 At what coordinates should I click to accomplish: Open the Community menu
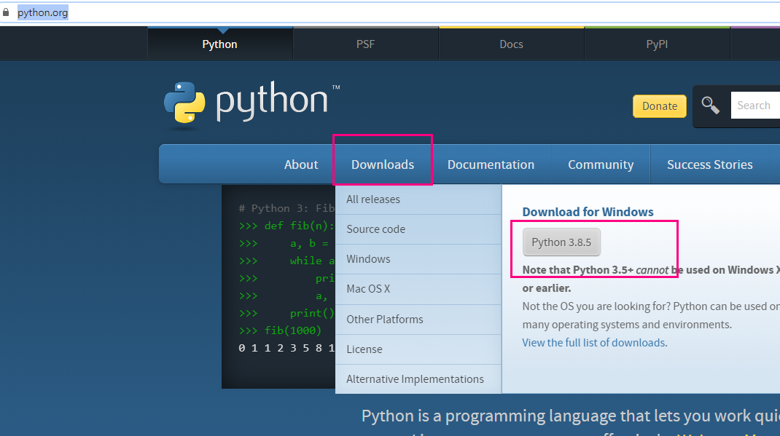[601, 165]
